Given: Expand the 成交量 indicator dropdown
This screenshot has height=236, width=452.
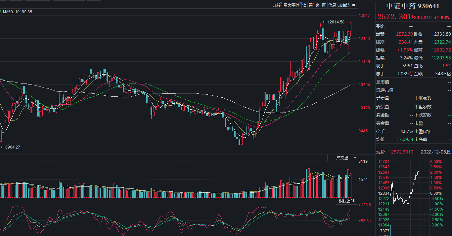Looking at the screenshot, I should [342, 158].
